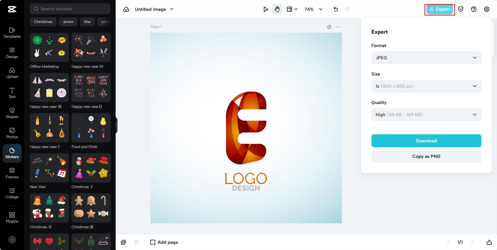Open the Format JPEG dropdown
The height and width of the screenshot is (250, 497).
pos(426,58)
